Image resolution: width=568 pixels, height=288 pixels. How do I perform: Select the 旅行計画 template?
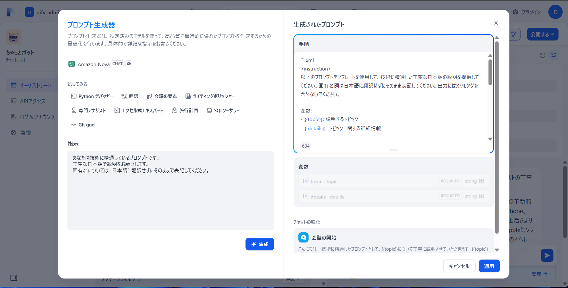pyautogui.click(x=185, y=110)
